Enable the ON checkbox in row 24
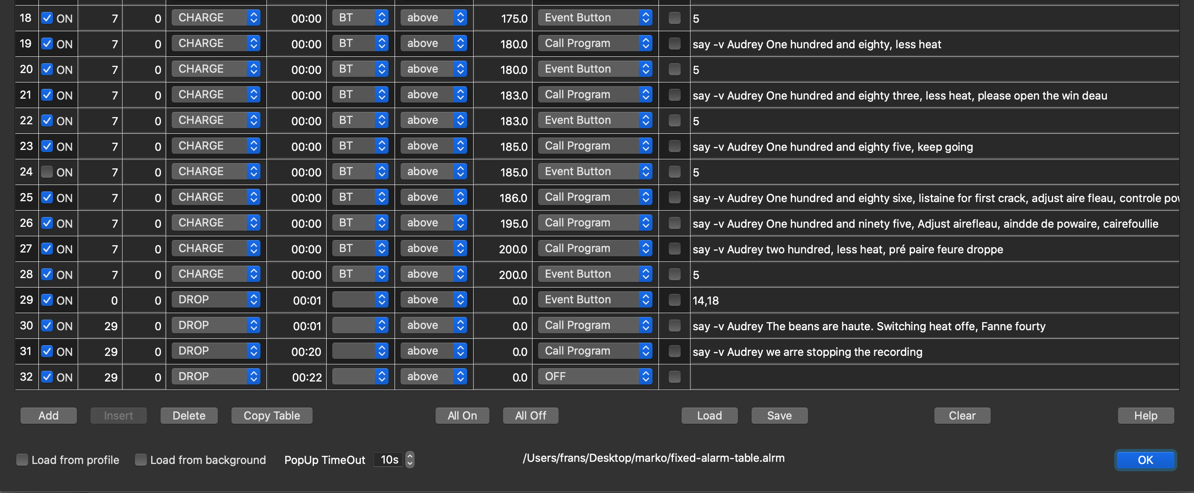The width and height of the screenshot is (1194, 493). pos(47,172)
